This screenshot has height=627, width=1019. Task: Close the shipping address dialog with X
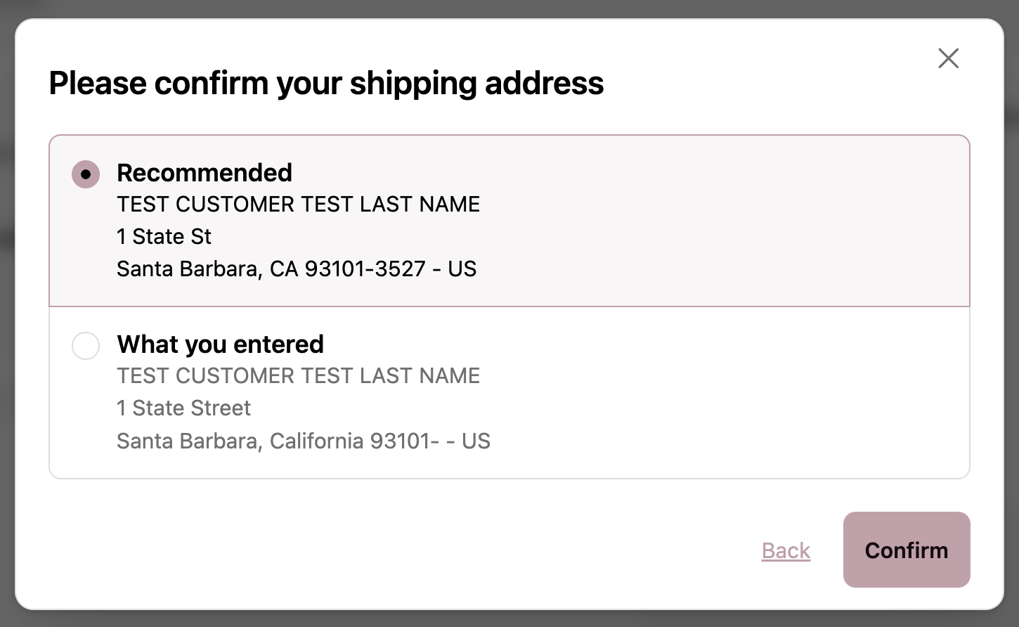(948, 58)
